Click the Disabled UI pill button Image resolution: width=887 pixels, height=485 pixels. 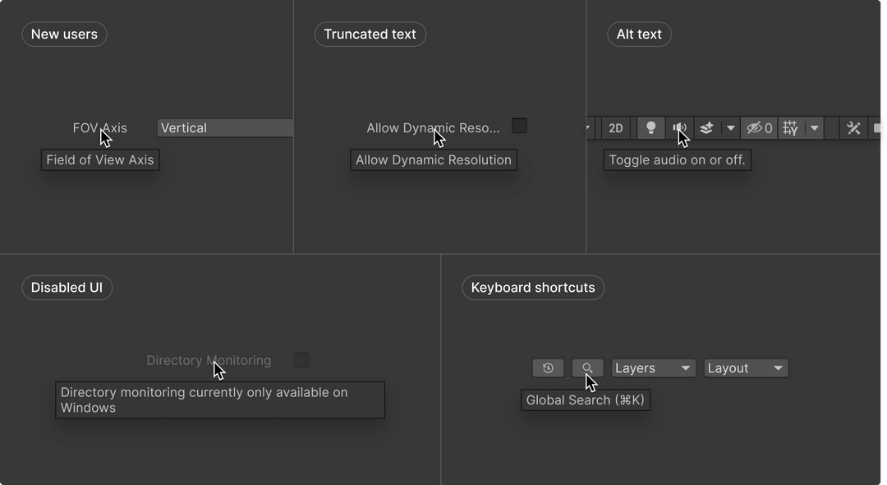pos(67,287)
